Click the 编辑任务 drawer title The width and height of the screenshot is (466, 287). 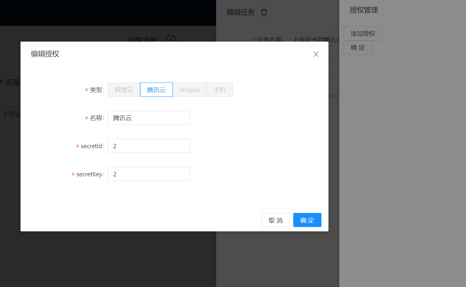(240, 12)
